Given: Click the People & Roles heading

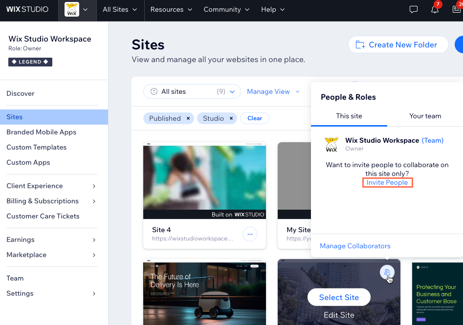Looking at the screenshot, I should [x=348, y=97].
